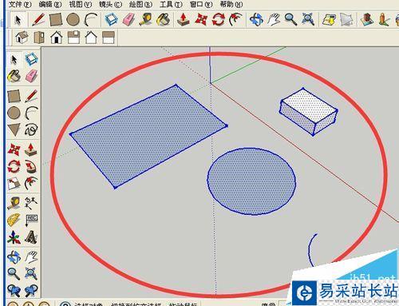Choose Circle in left tool palette
The width and height of the screenshot is (399, 306).
click(x=14, y=113)
